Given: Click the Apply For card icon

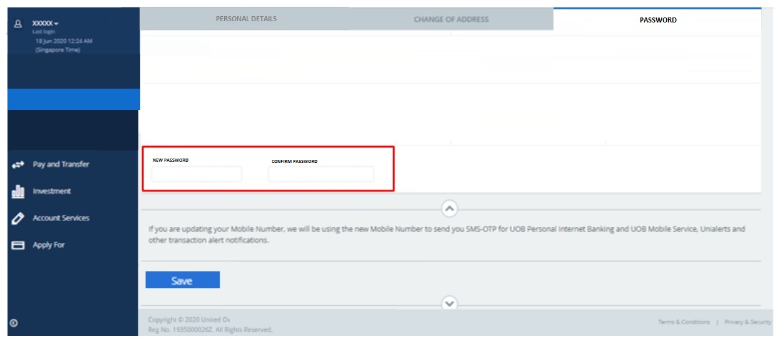Looking at the screenshot, I should coord(18,245).
